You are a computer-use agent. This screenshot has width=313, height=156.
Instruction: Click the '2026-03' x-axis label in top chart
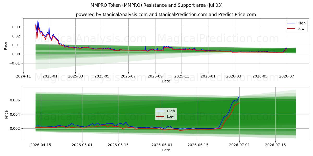click(x=233, y=76)
